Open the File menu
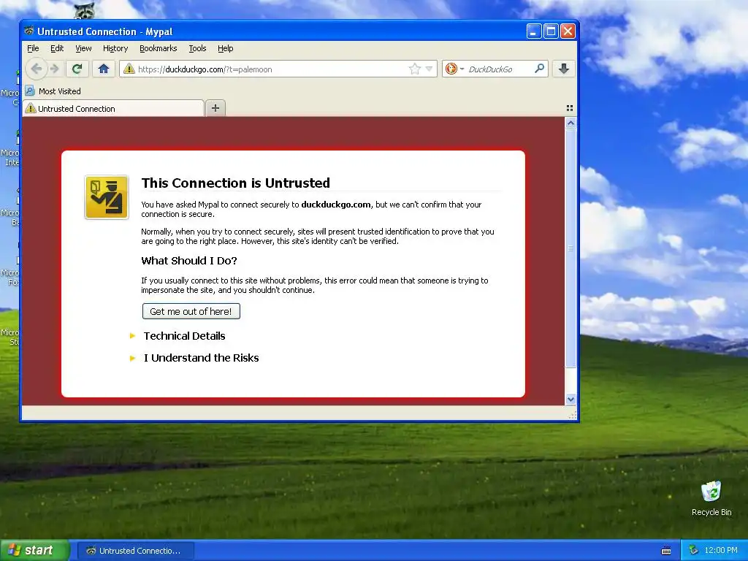 (x=33, y=48)
